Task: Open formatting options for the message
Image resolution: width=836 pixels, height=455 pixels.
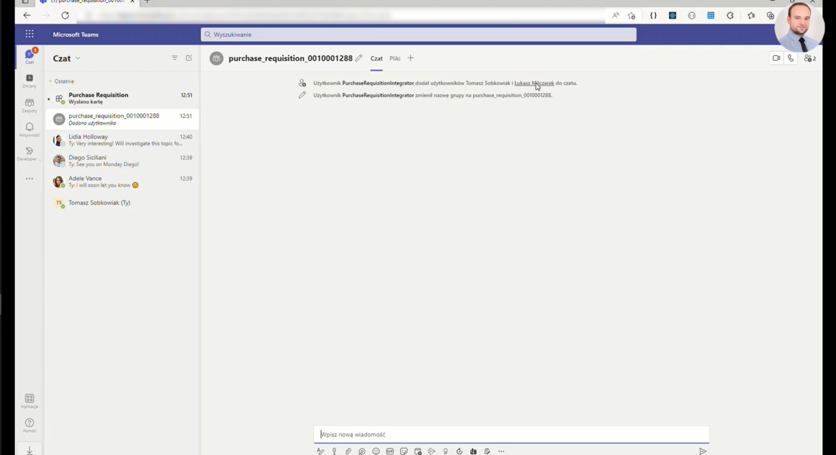Action: [321, 451]
